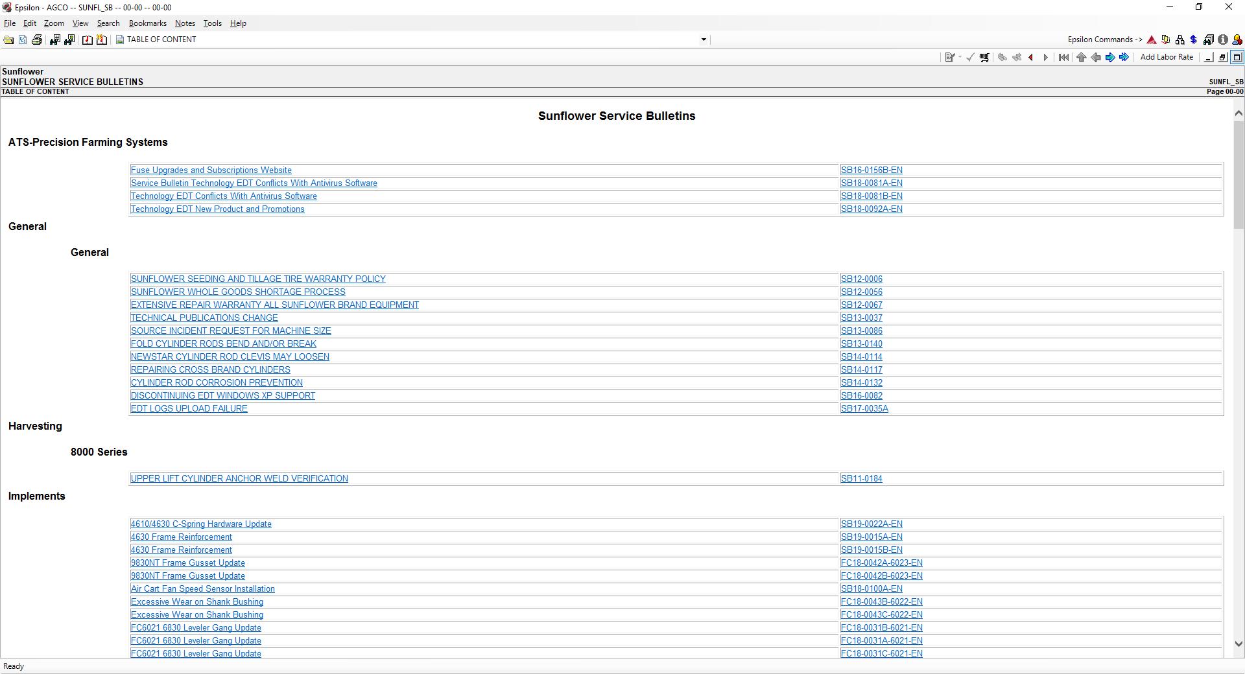Open the Notes menu
The height and width of the screenshot is (674, 1245).
(x=185, y=23)
